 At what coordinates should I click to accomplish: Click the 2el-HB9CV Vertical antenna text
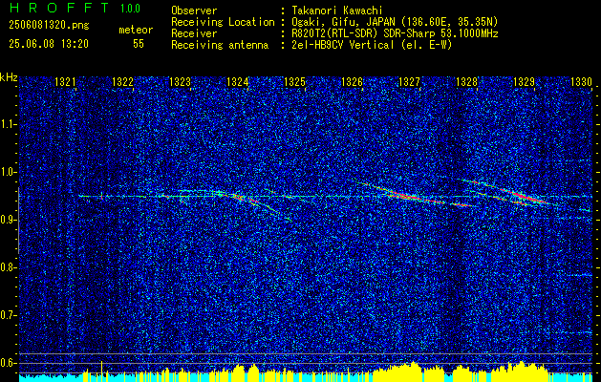372,45
